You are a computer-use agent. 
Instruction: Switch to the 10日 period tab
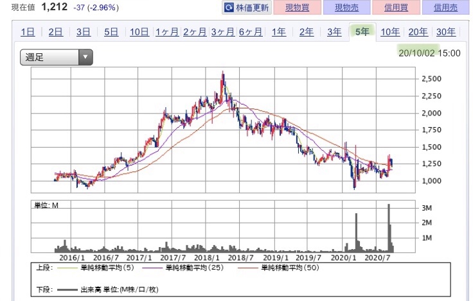[x=139, y=31]
